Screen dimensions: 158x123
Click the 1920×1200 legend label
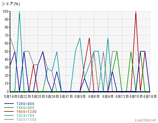[x=26, y=120]
